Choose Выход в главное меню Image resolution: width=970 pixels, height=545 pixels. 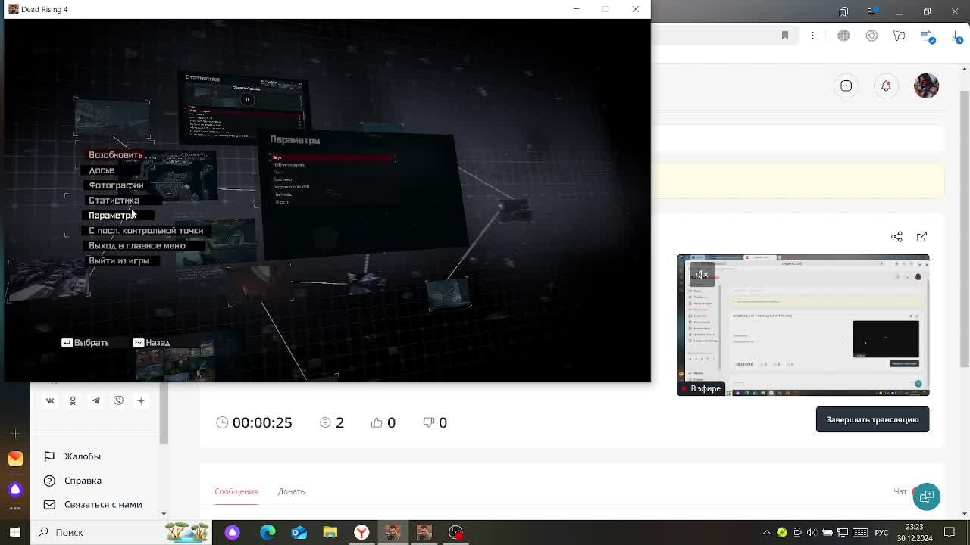point(136,246)
